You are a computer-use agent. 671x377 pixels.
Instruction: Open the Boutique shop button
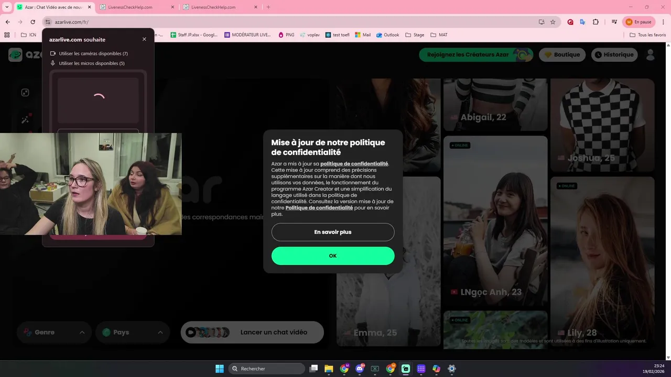coord(562,54)
